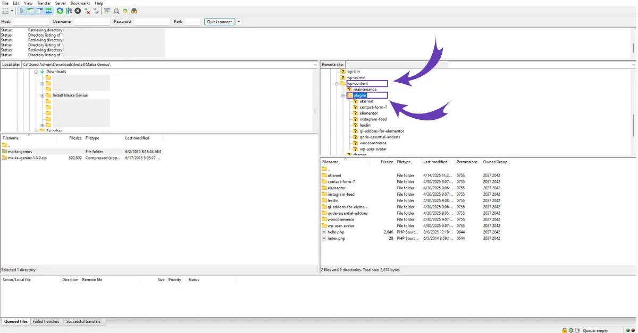
Task: Open the Server menu
Action: (x=61, y=3)
